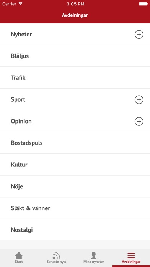This screenshot has height=267, width=150.
Task: Tap the Avdelningar header title
Action: point(75,15)
